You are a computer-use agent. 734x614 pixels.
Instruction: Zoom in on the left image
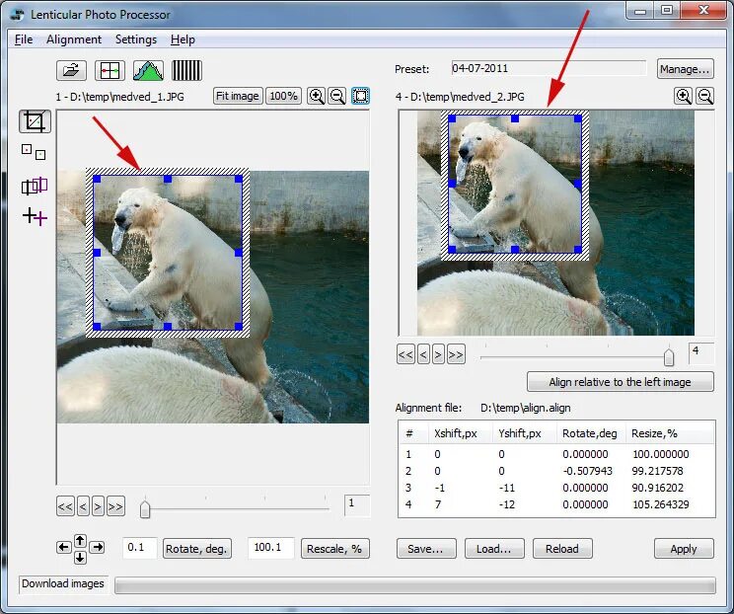point(317,96)
